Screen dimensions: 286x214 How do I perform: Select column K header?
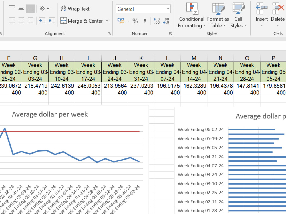pos(141,58)
